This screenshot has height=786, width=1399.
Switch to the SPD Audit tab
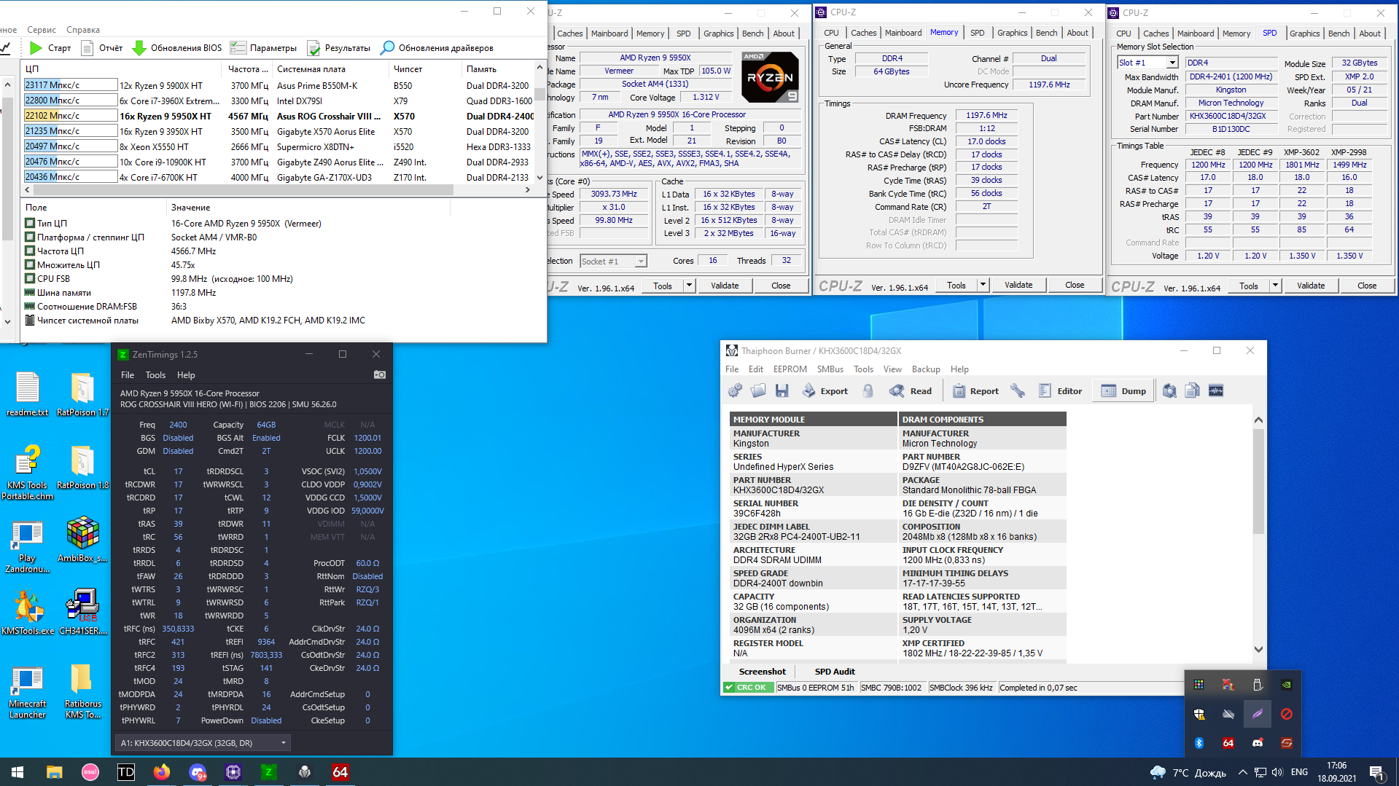pos(835,672)
